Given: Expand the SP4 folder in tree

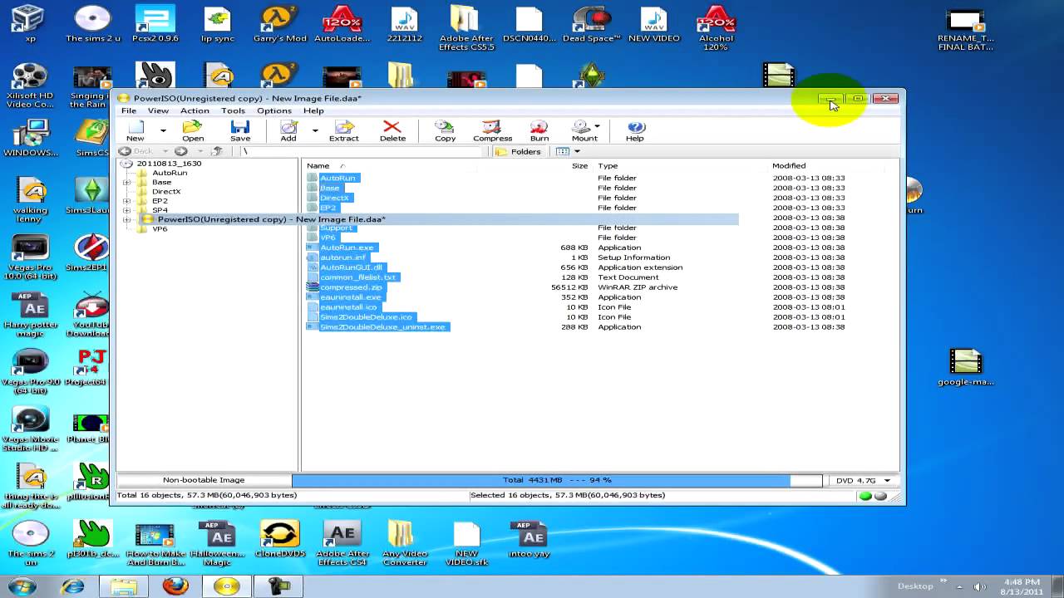Looking at the screenshot, I should coord(126,210).
